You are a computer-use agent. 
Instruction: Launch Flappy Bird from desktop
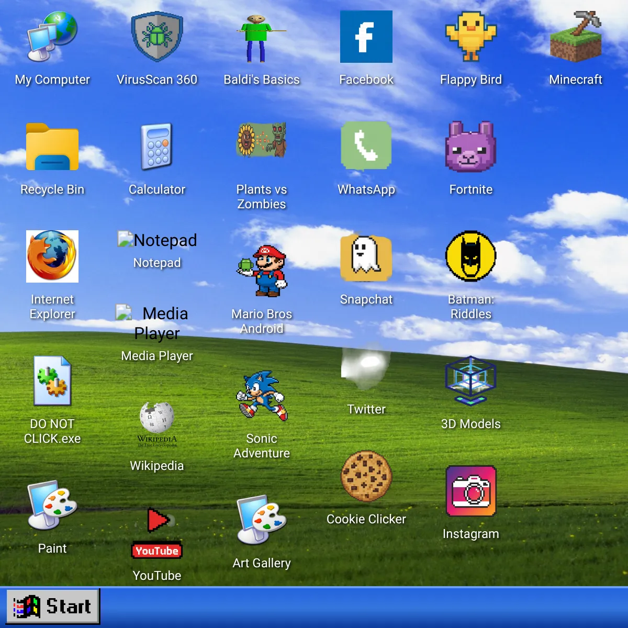click(471, 37)
